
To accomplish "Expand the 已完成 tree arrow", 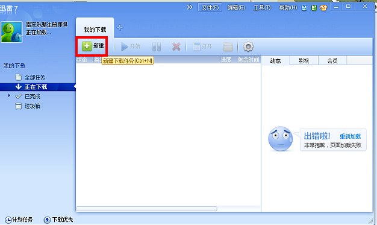I will pyautogui.click(x=9, y=96).
